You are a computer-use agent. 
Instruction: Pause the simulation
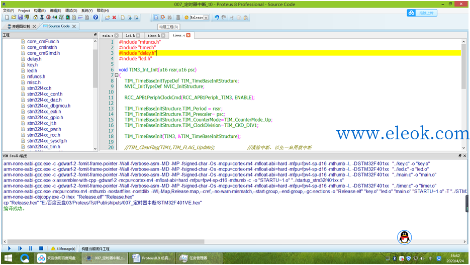click(x=31, y=248)
